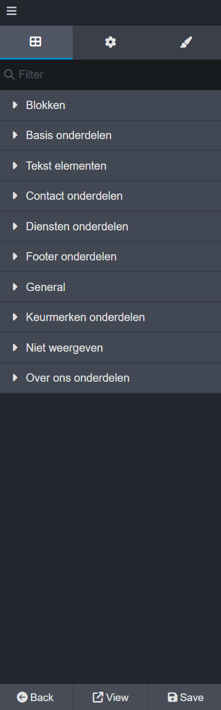Expand the Niet weergeven category
The width and height of the screenshot is (221, 710).
click(110, 348)
